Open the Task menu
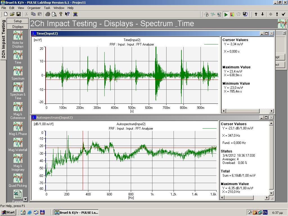The image size is (288, 216). [47, 8]
